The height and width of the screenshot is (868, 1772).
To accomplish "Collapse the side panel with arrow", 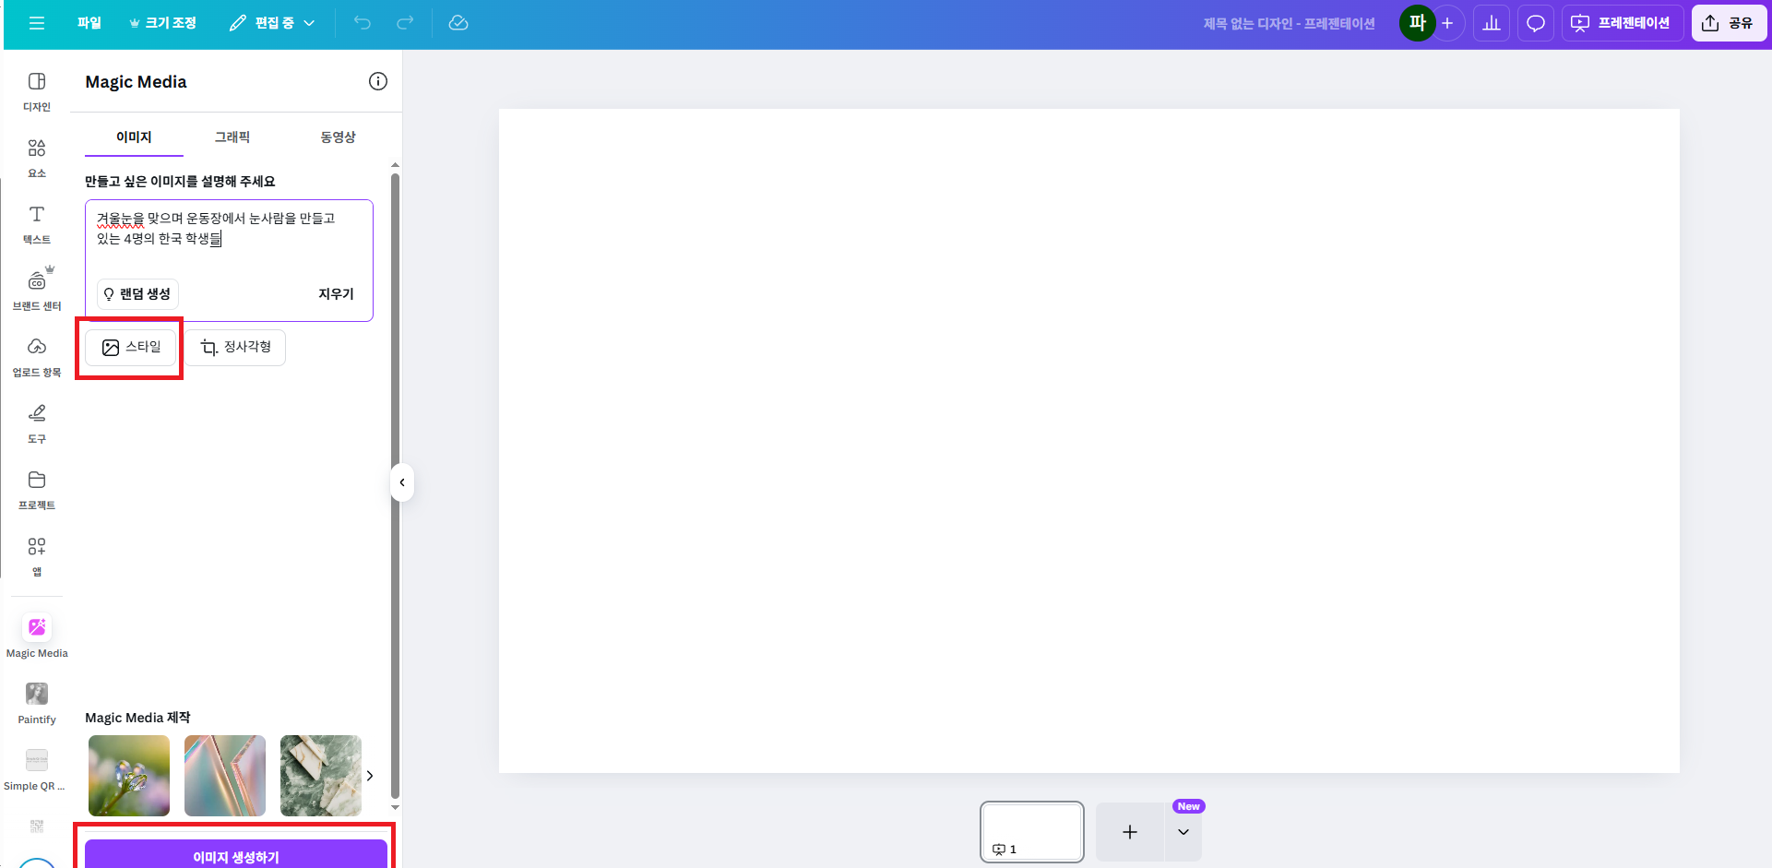I will 402,482.
